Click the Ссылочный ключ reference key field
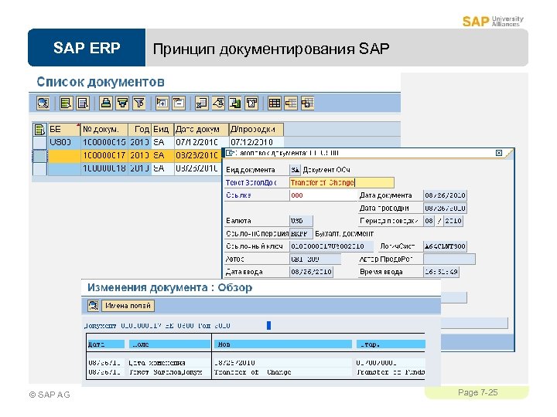Viewport: 557px width, 417px height. coord(331,246)
